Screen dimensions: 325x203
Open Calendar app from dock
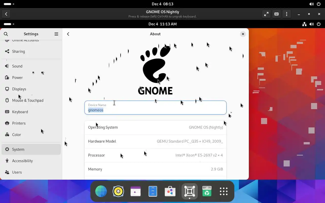136,191
